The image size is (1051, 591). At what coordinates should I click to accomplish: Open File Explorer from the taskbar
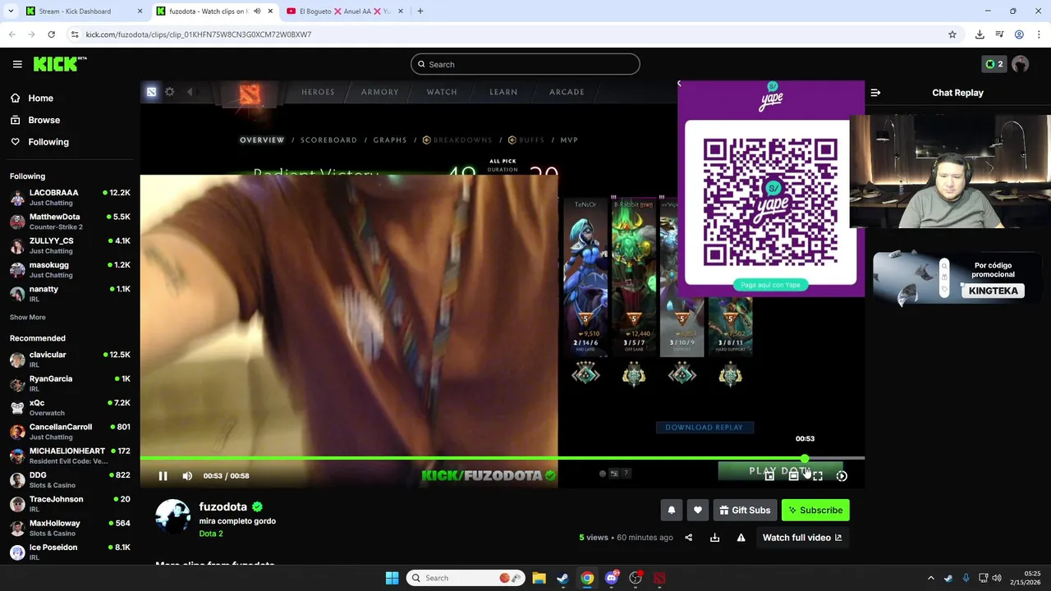pos(539,578)
